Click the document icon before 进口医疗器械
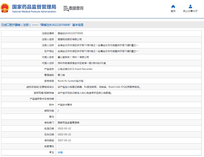This screenshot has height=157, width=204. coord(2,25)
